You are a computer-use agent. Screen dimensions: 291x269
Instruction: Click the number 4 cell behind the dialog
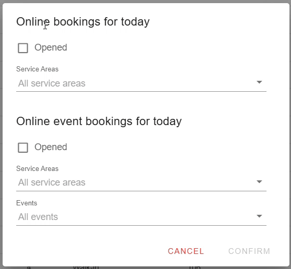29,267
